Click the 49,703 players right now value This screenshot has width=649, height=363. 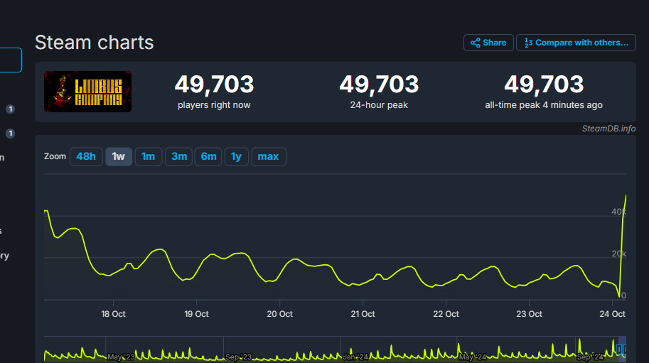coord(214,85)
